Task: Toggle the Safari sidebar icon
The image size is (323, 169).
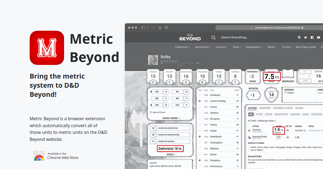Action: 143,27
